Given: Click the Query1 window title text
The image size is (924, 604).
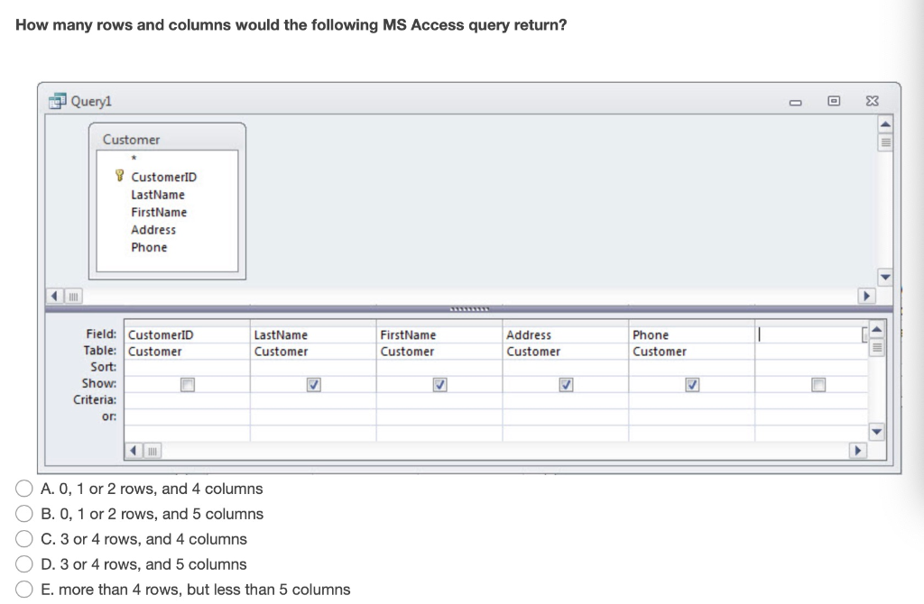Looking at the screenshot, I should [91, 101].
